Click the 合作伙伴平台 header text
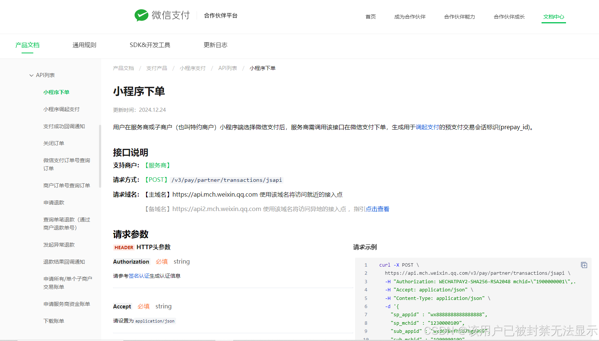Screen dimensions: 599x341 pos(221,16)
